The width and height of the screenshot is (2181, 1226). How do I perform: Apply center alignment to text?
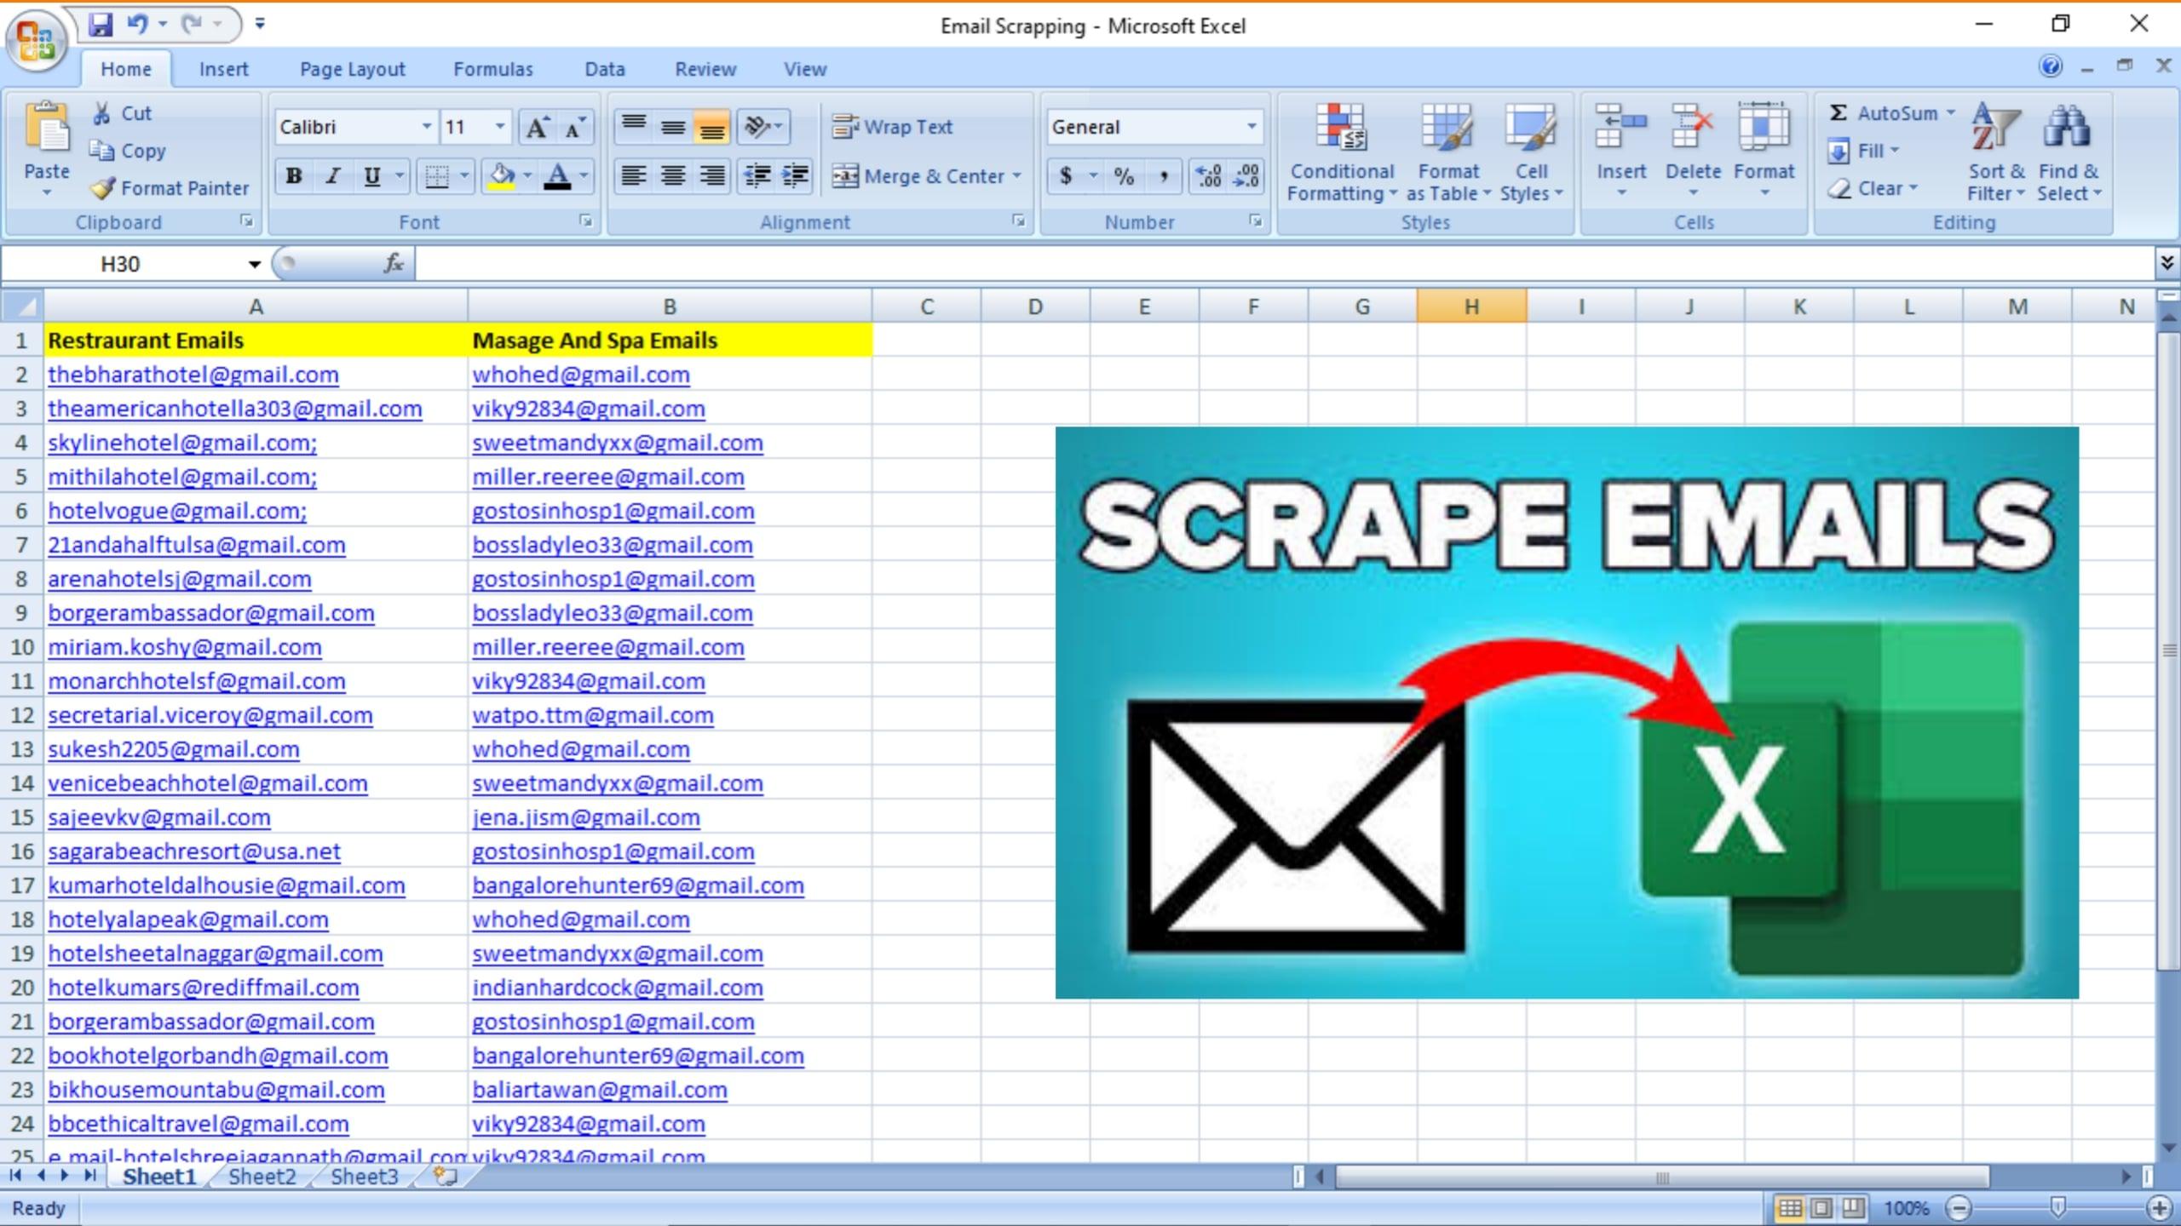[672, 176]
